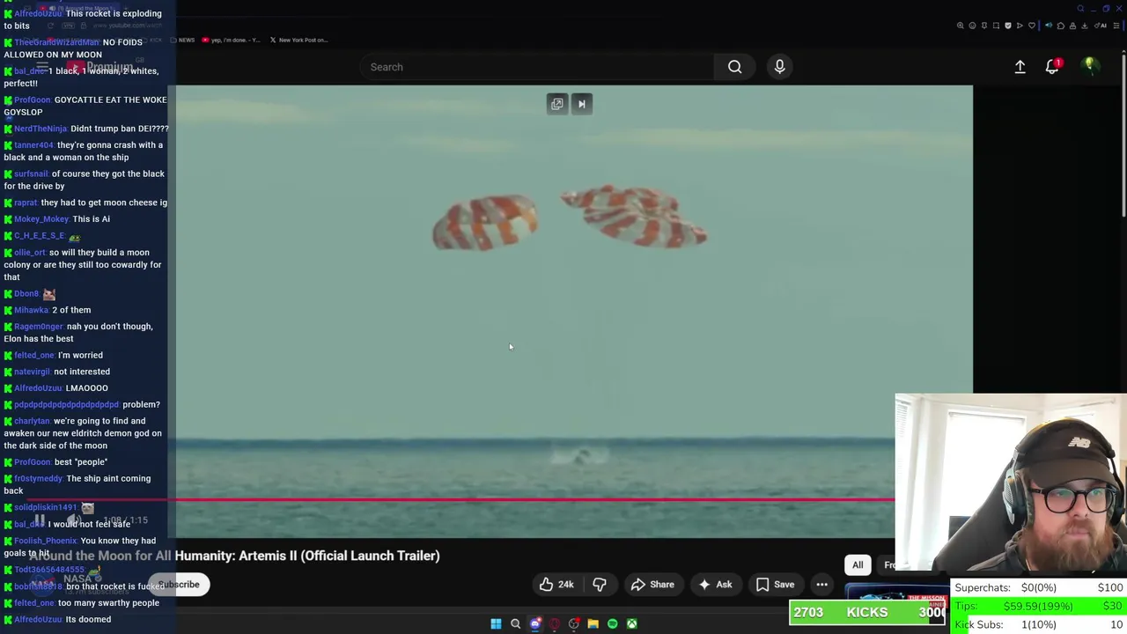This screenshot has height=634, width=1127.
Task: Click the browser send/flow arrow icon
Action: tap(1020, 26)
